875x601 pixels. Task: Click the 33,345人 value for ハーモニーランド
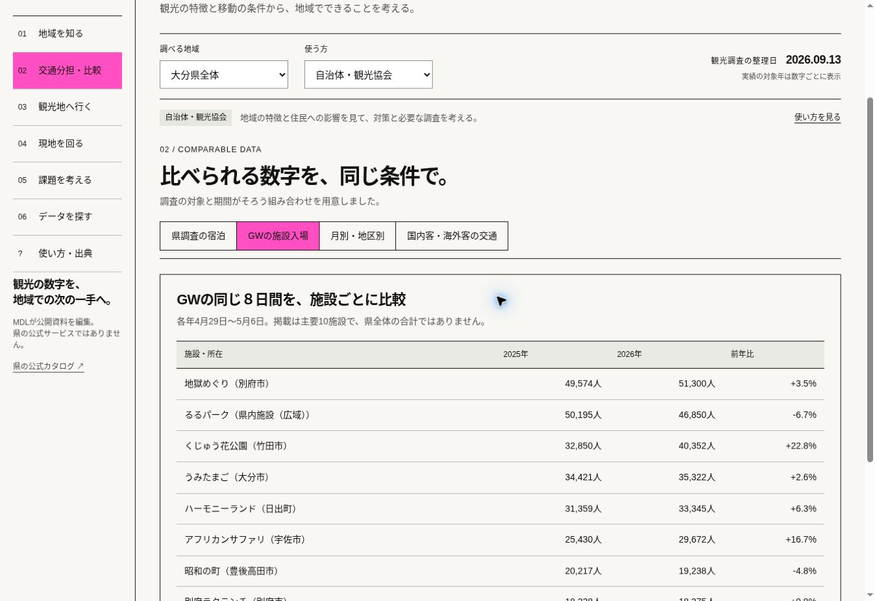tap(696, 509)
